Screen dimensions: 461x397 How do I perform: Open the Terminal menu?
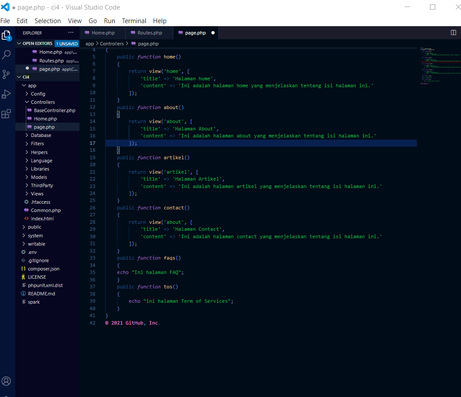click(x=134, y=21)
